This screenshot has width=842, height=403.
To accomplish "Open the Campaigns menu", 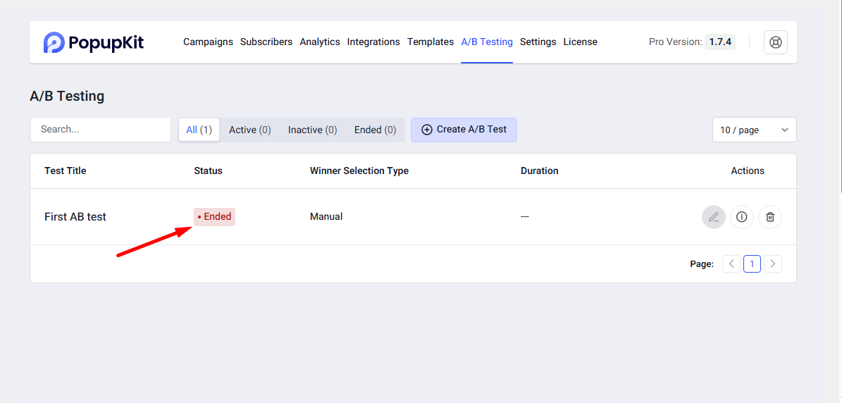I will pos(208,42).
